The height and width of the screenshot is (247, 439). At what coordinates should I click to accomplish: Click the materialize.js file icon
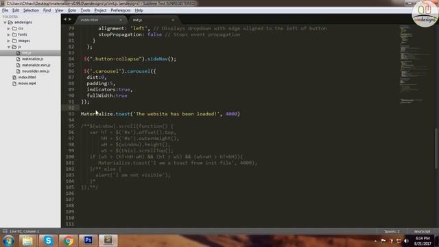coord(19,59)
